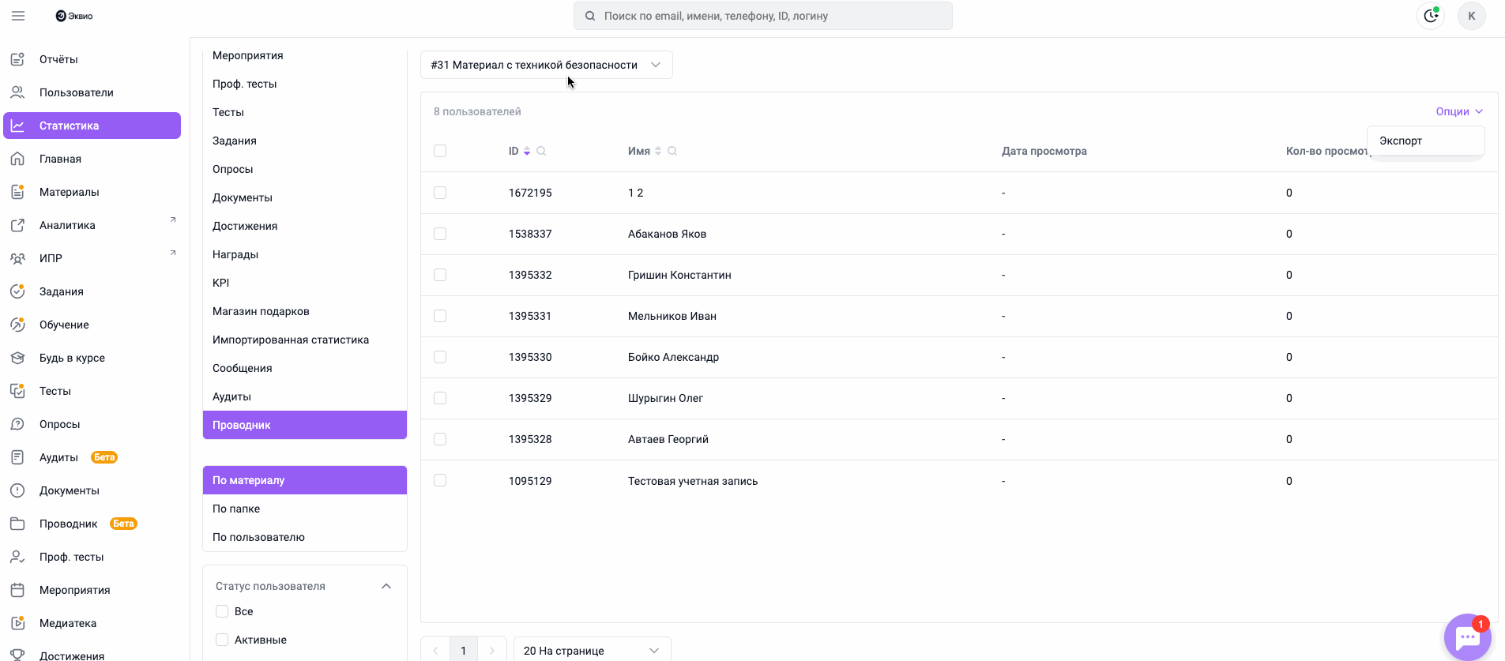
Task: Click the search magnifier in ID column
Action: pos(541,151)
